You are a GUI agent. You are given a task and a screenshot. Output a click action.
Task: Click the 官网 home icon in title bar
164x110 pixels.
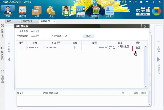74,2
